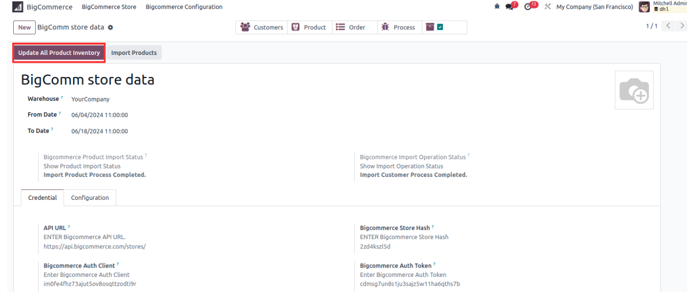Upload a store image via camera placeholder
The width and height of the screenshot is (691, 292).
(634, 90)
